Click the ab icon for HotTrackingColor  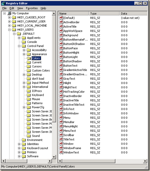(x=61, y=91)
